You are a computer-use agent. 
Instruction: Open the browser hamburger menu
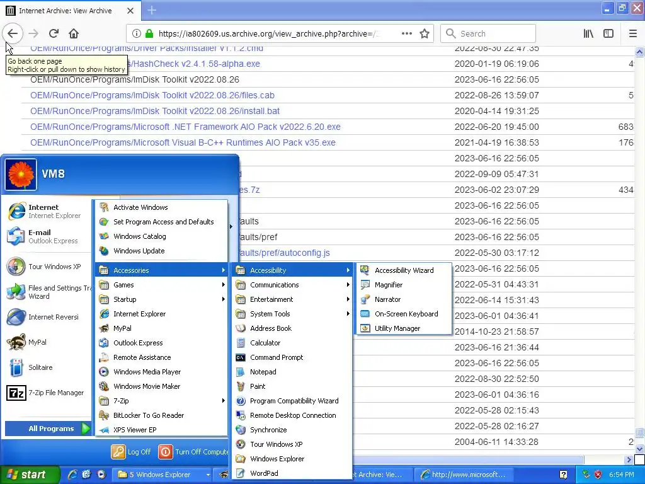click(x=632, y=33)
